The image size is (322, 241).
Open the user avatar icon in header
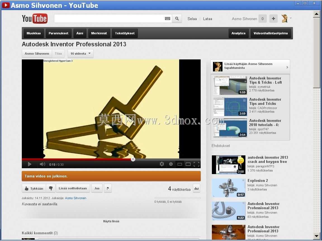285,18
